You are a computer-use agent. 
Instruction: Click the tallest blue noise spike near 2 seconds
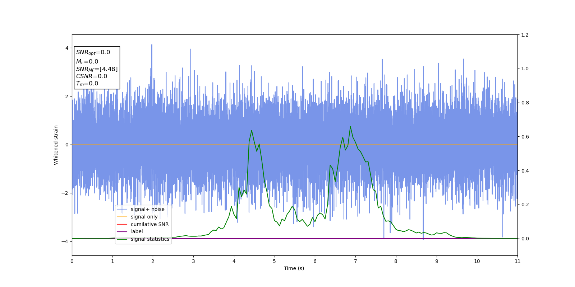tap(152, 45)
